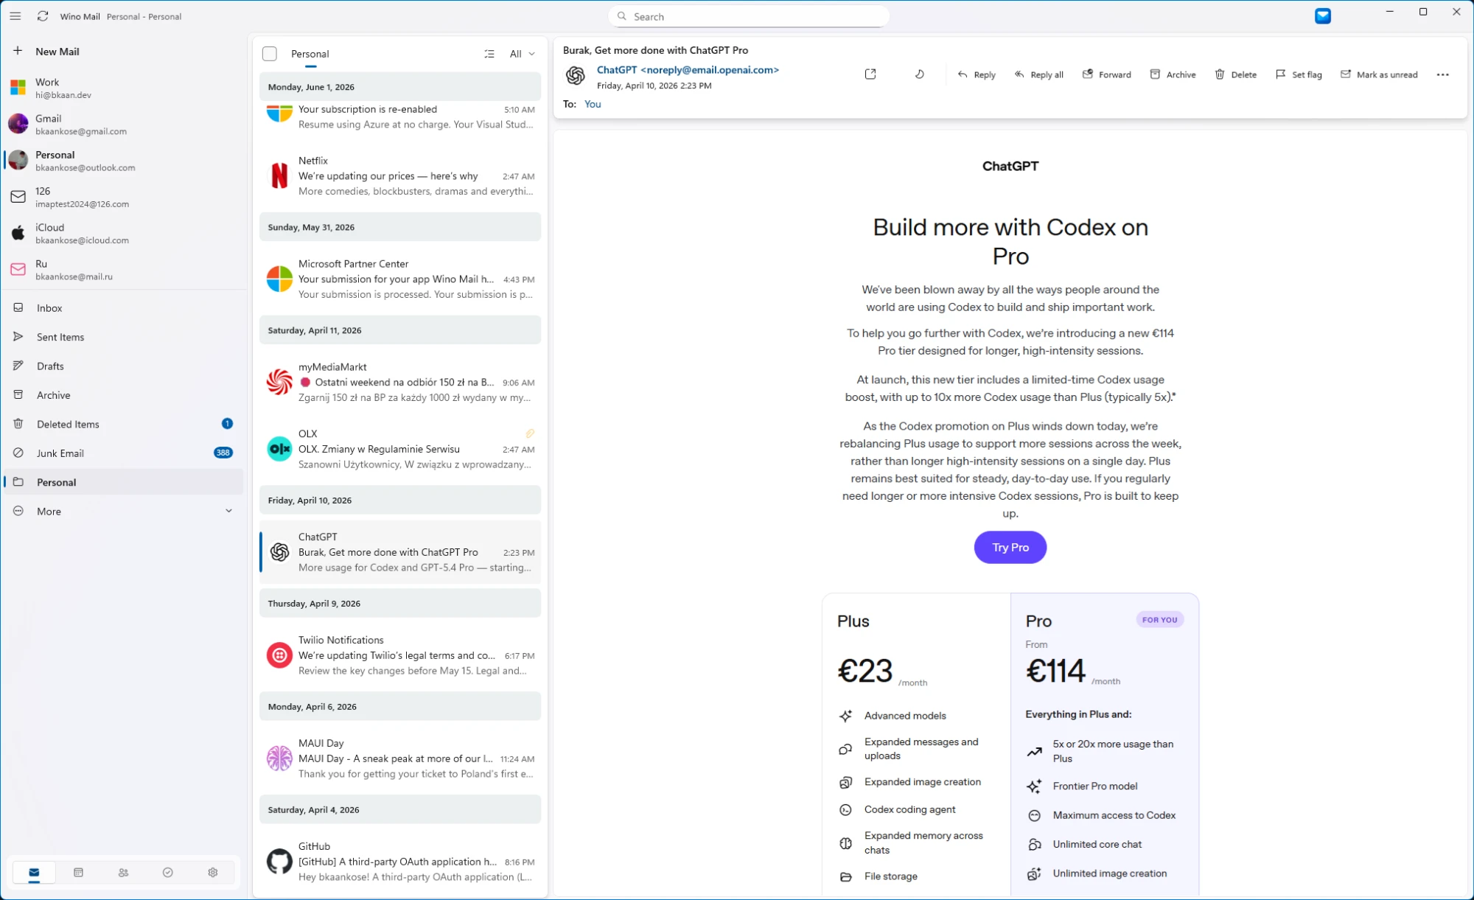Toggle dark mode for the email reader
The image size is (1474, 900).
click(920, 74)
